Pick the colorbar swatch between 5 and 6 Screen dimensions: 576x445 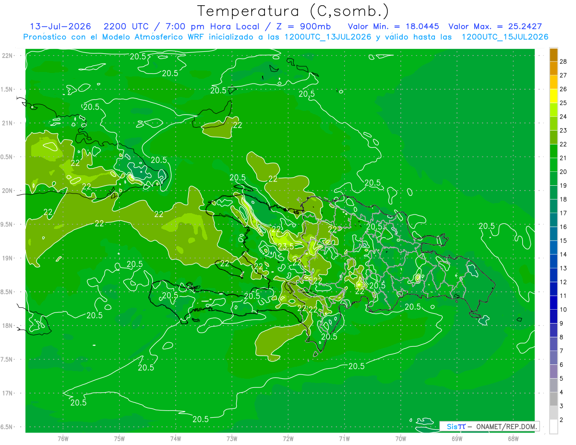[x=553, y=372]
